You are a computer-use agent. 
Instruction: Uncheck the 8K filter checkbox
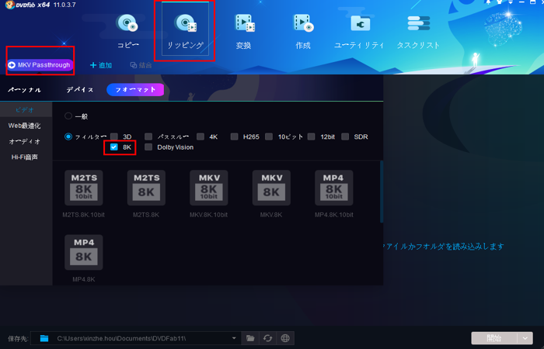pos(113,147)
